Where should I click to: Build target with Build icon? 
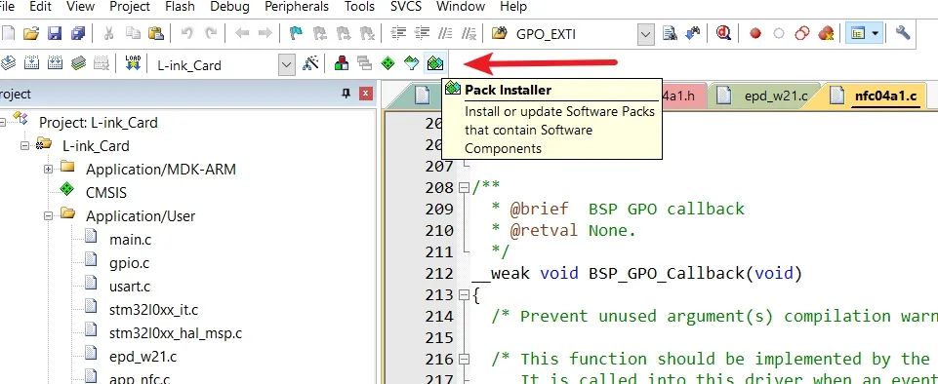(31, 62)
